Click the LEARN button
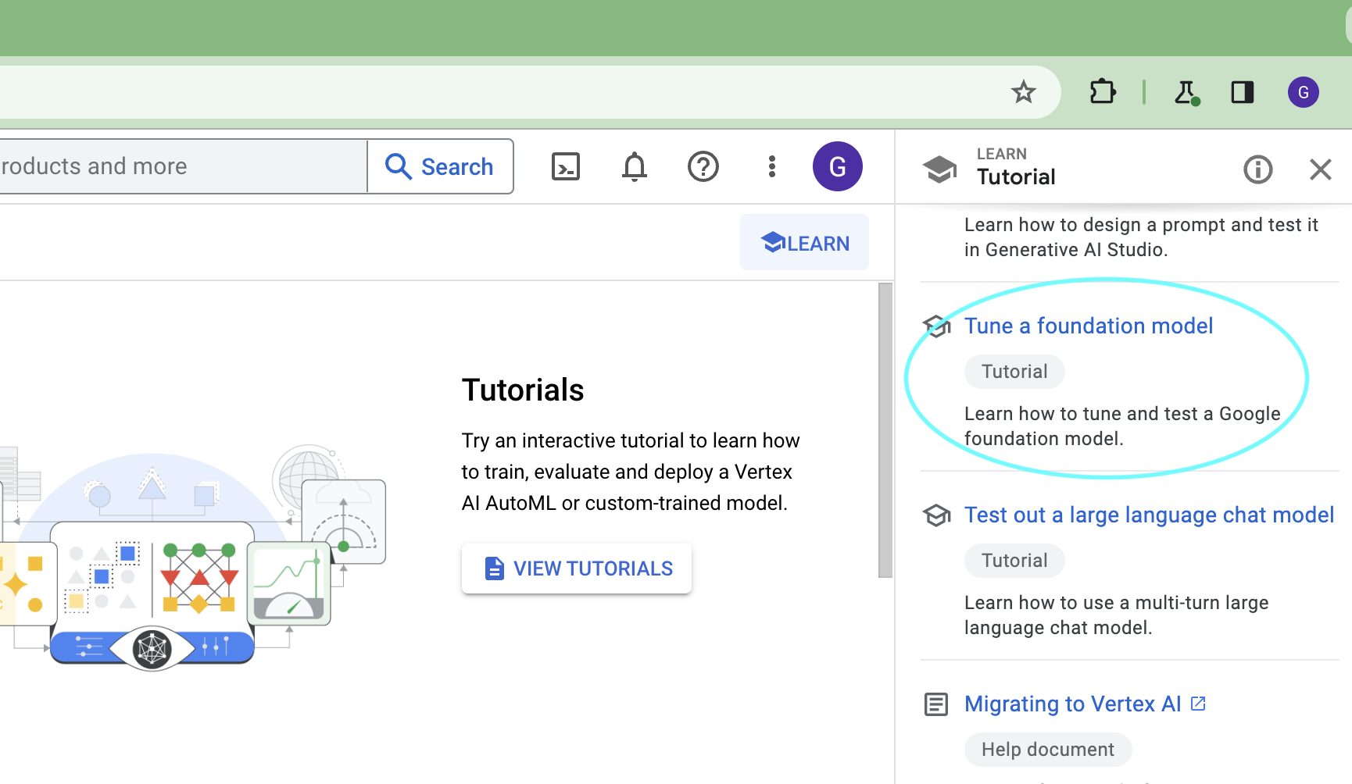 [805, 243]
